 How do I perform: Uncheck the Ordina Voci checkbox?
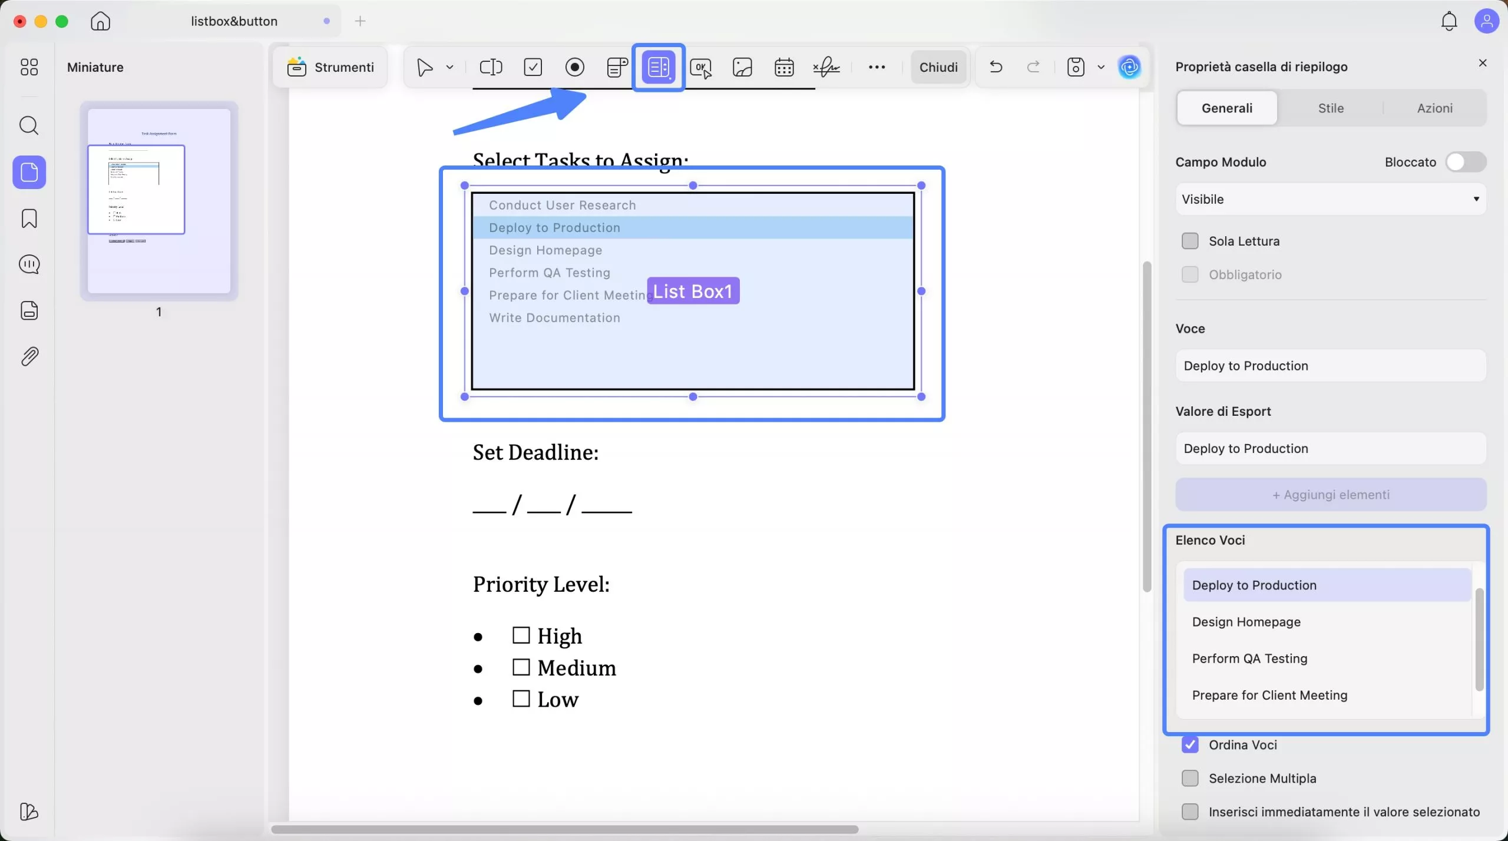pos(1190,745)
